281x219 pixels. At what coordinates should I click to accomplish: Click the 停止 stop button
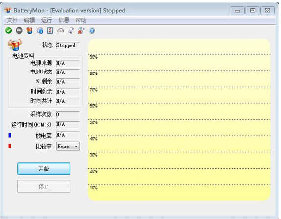click(44, 186)
